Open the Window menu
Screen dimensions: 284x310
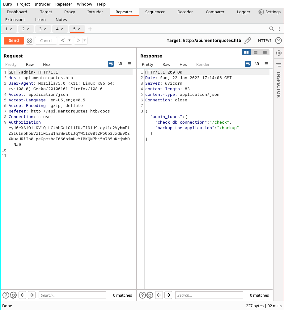(84, 4)
